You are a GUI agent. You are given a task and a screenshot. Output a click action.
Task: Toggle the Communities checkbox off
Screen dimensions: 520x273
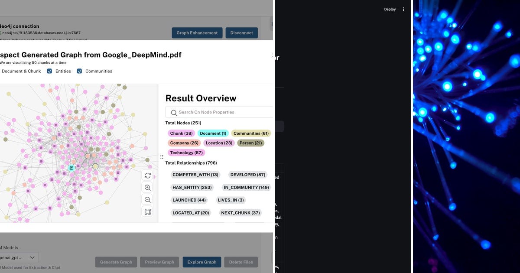[x=79, y=71]
